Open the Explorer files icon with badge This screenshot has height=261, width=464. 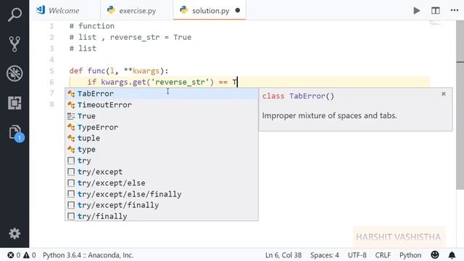15,133
